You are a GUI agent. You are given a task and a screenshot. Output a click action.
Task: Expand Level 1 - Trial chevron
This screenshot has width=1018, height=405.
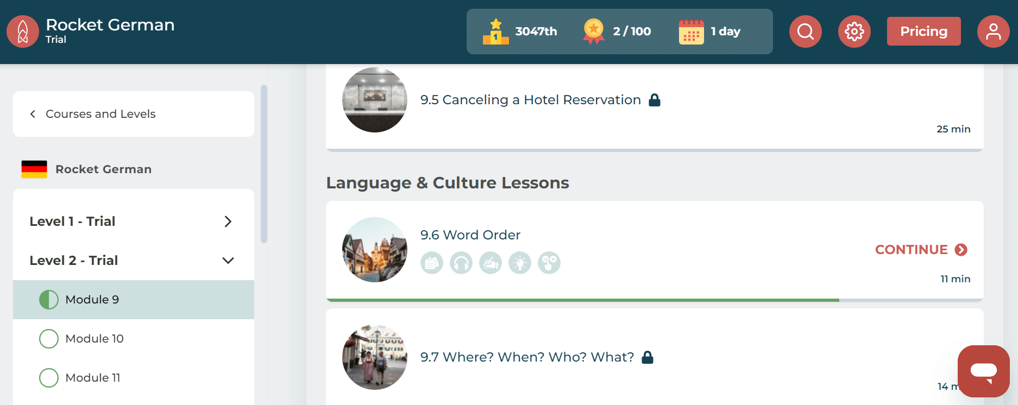tap(228, 222)
